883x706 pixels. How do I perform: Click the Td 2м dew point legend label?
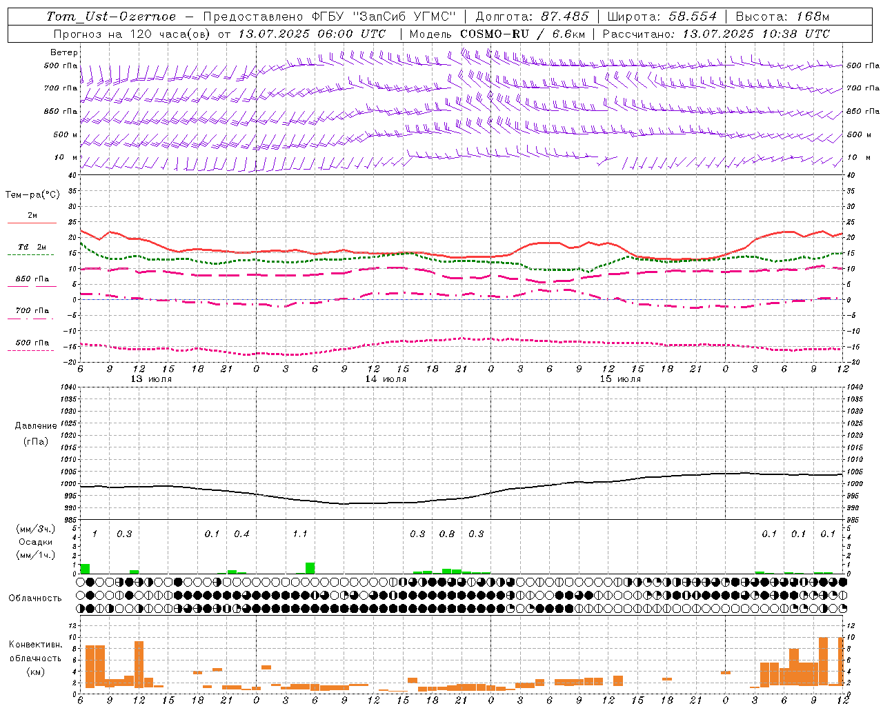coord(32,247)
